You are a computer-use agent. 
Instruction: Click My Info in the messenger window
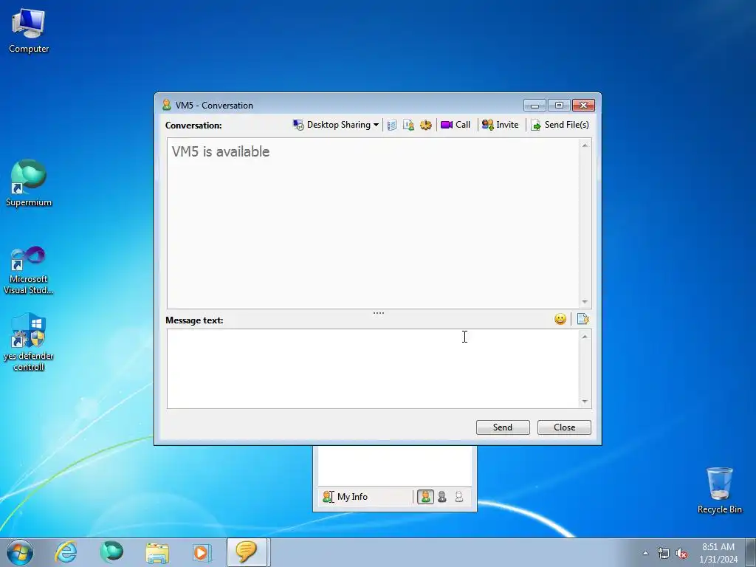click(346, 497)
